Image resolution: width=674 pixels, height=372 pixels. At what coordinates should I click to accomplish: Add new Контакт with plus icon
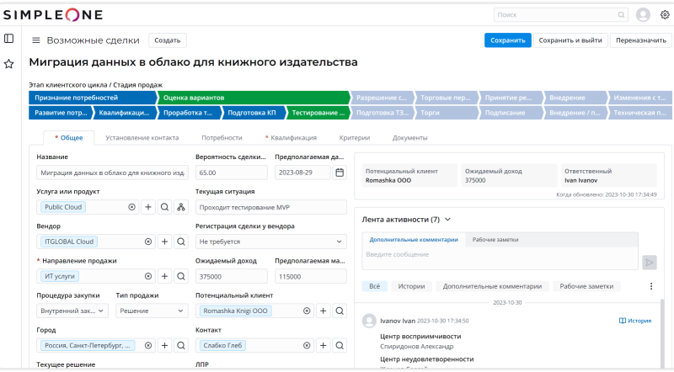point(324,345)
